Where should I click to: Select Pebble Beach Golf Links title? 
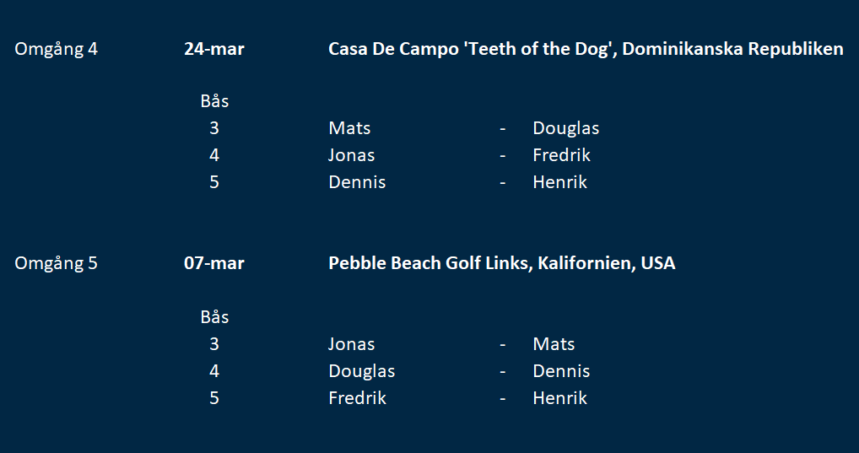(x=502, y=263)
